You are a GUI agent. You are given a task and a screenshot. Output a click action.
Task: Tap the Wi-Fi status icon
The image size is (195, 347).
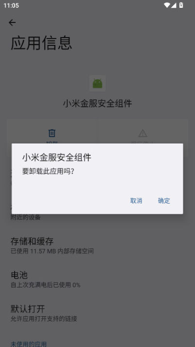(x=167, y=5)
